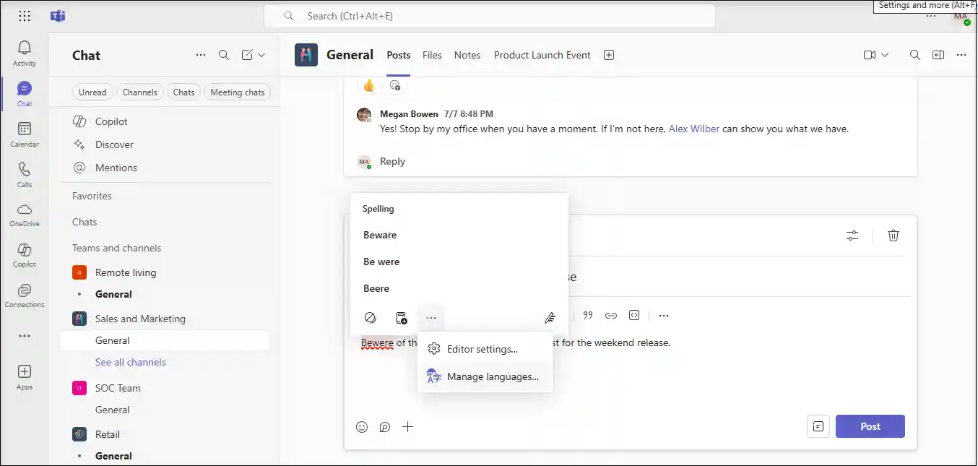Screen dimensions: 978x466
Task: Focus the Search box at the top
Action: (489, 16)
